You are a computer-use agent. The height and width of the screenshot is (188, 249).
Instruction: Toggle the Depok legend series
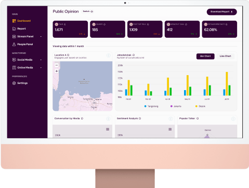click(200, 106)
